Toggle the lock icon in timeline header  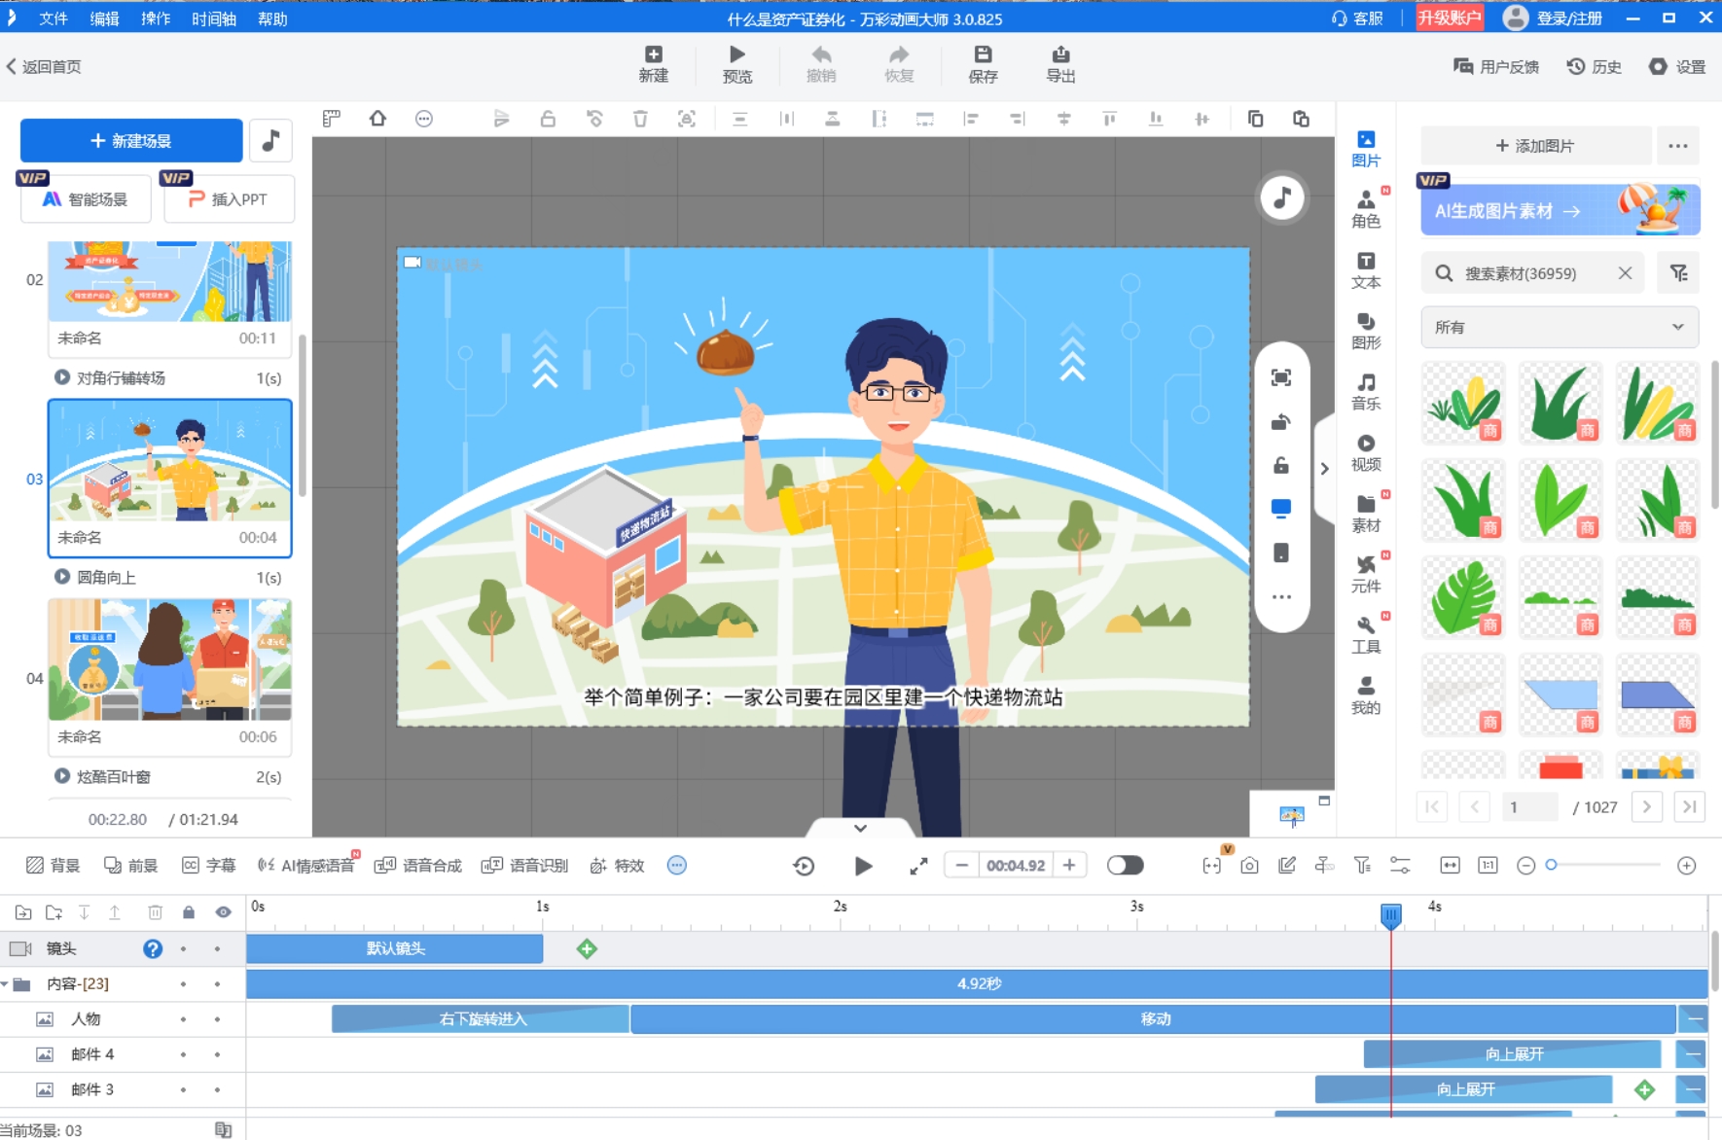189,912
